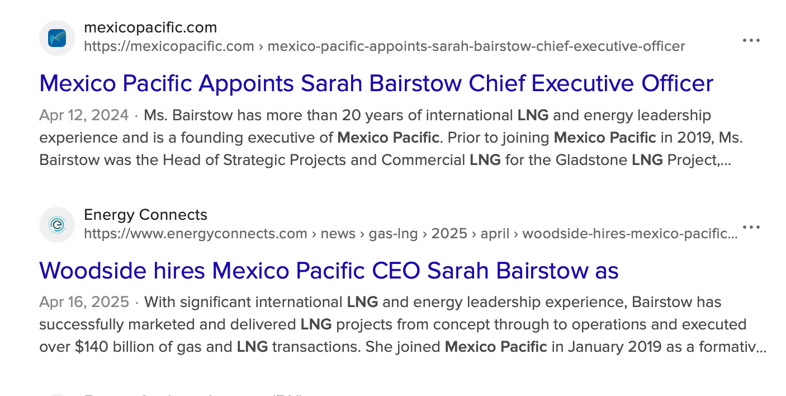
Task: Click the Apr 12, 2024 date
Action: 84,116
